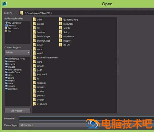The height and width of the screenshot is (132, 154).
Task: Open the resources folder
Action: 66,24
